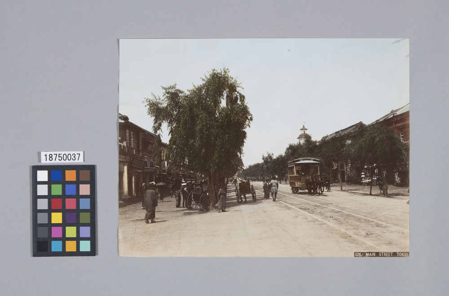
Task: Click the white swatch on the color chart
Action: [42, 176]
